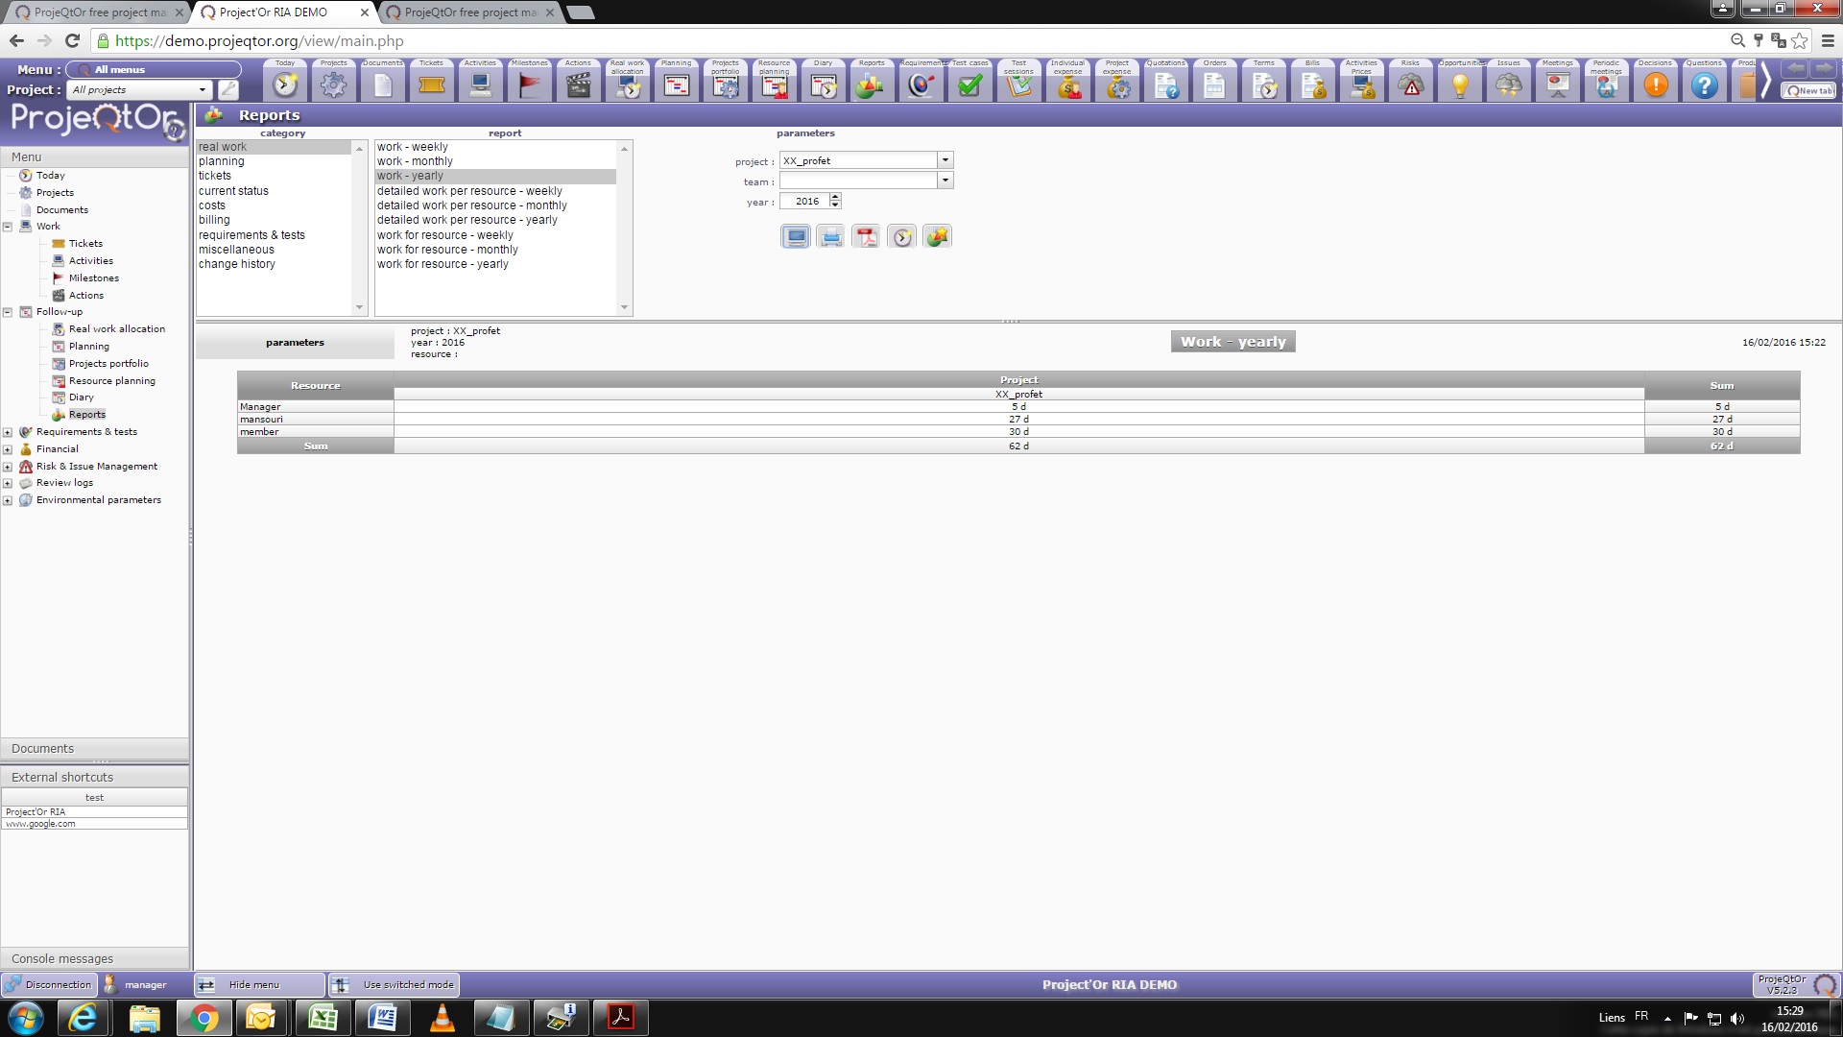
Task: Expand the Financial tree node
Action: tap(8, 449)
